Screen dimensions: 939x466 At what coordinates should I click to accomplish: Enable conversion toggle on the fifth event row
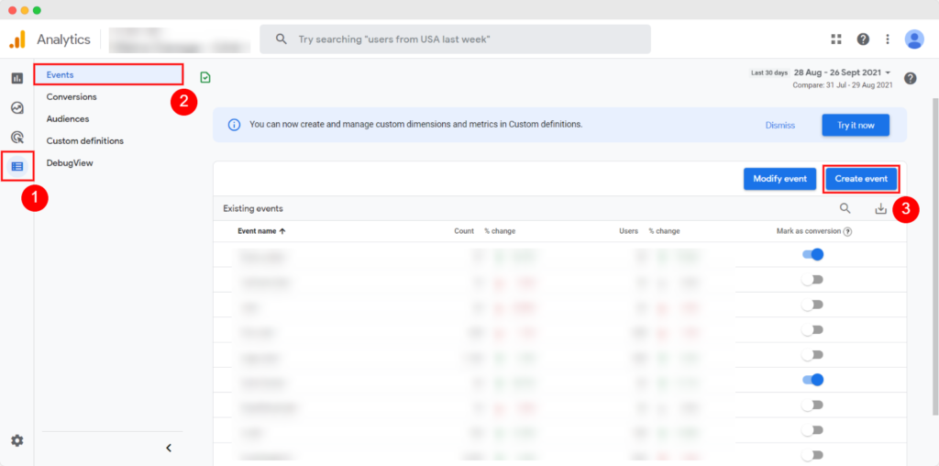(812, 355)
